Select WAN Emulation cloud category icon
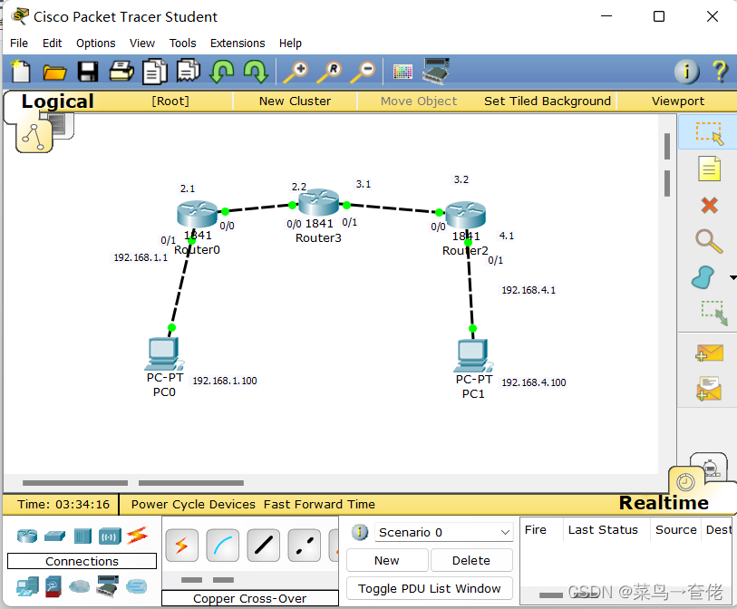Image resolution: width=737 pixels, height=609 pixels. coord(79,586)
